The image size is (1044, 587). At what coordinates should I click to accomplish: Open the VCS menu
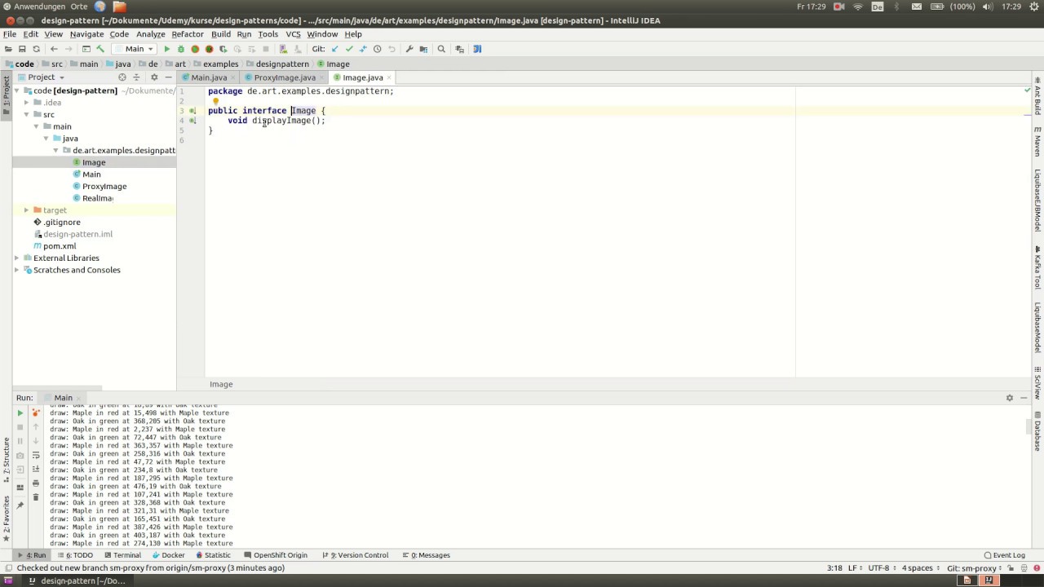click(293, 34)
